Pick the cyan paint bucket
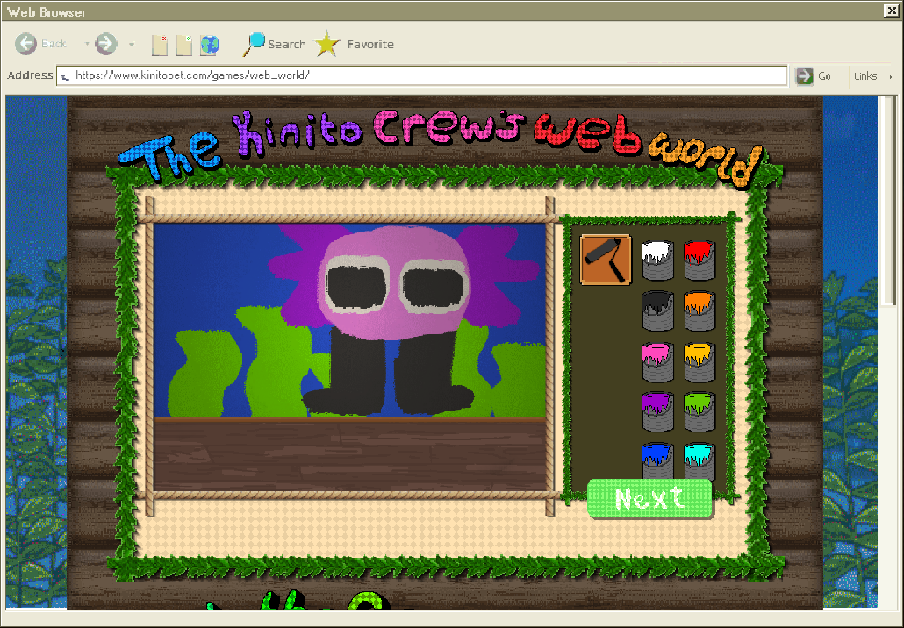 coord(700,460)
